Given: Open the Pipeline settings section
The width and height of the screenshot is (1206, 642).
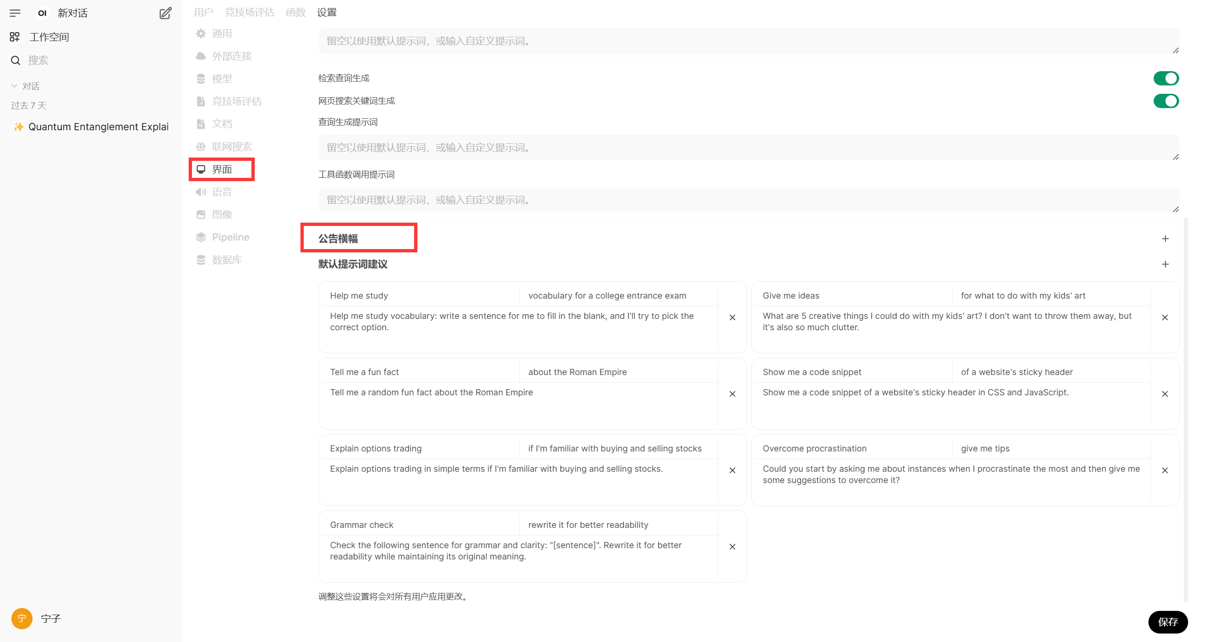Looking at the screenshot, I should [x=230, y=237].
